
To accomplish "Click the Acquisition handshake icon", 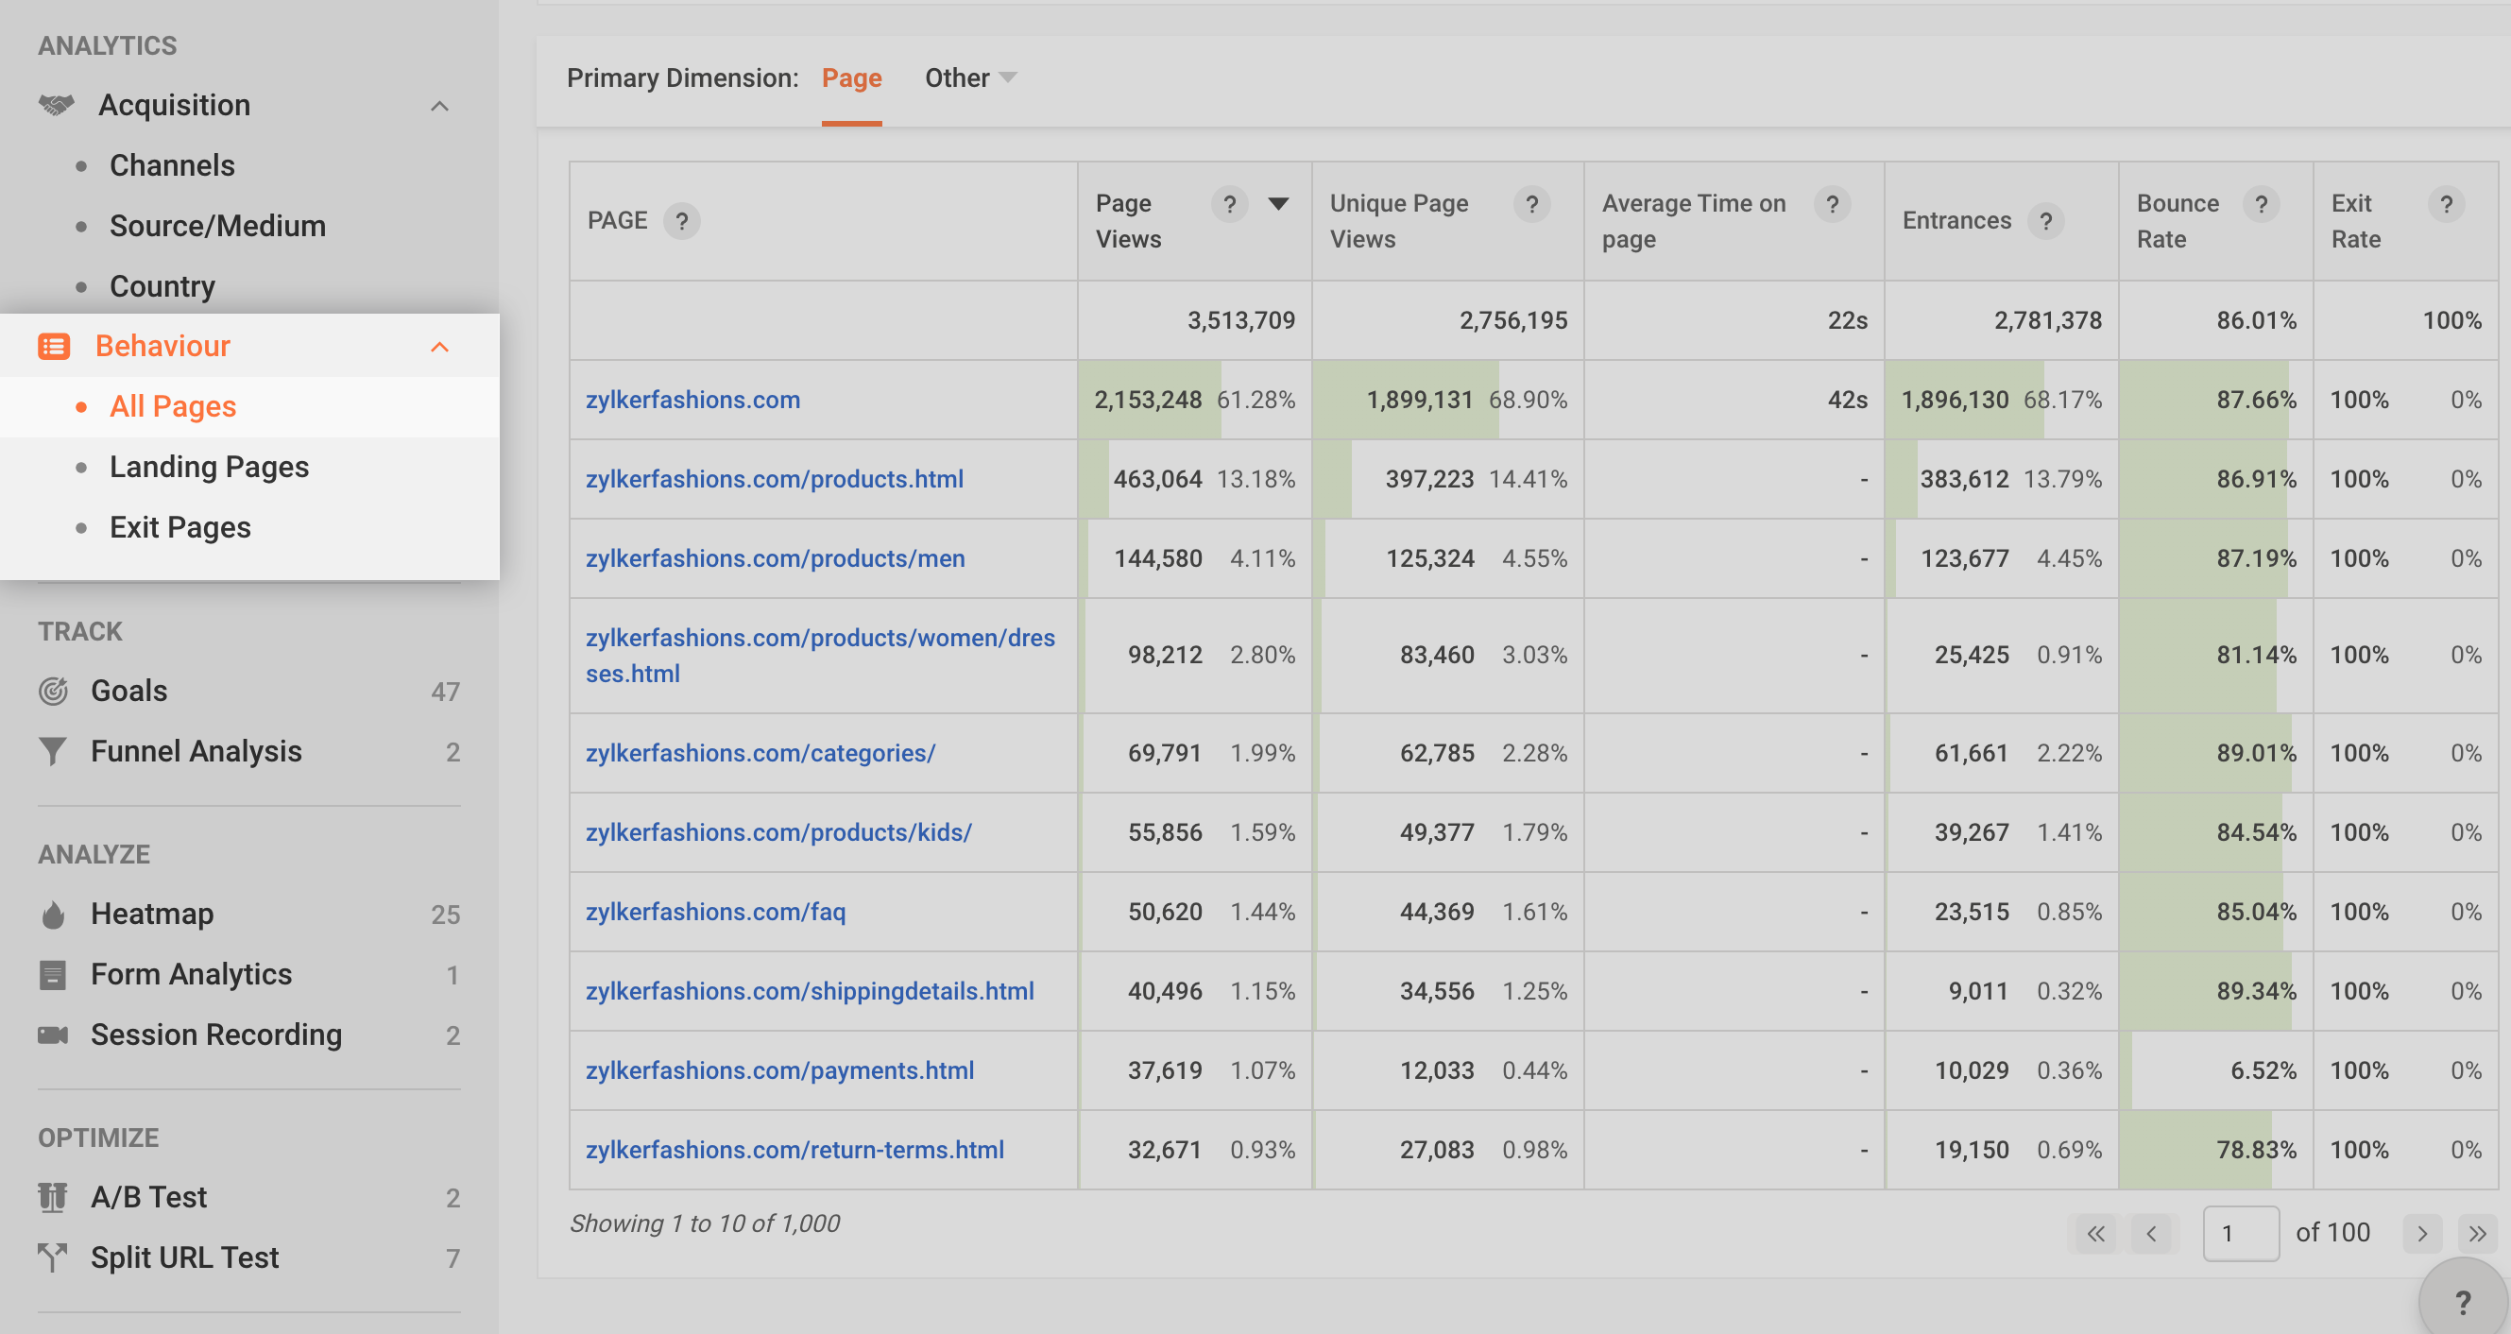I will (x=56, y=105).
